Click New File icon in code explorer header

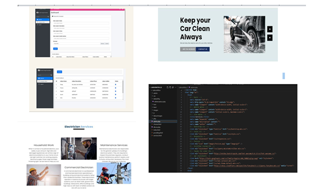pos(168,87)
